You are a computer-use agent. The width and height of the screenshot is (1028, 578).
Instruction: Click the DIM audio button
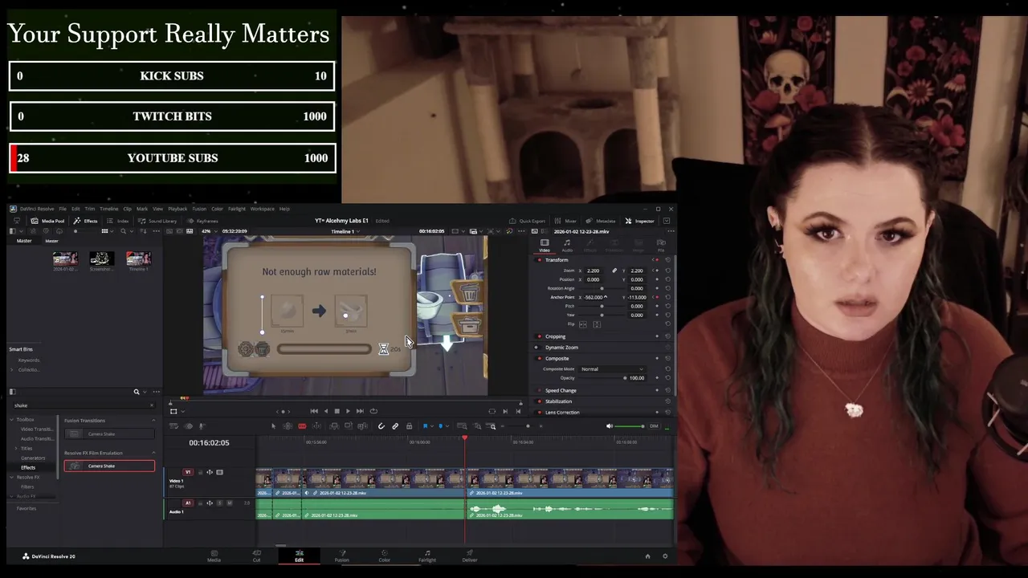(x=654, y=426)
